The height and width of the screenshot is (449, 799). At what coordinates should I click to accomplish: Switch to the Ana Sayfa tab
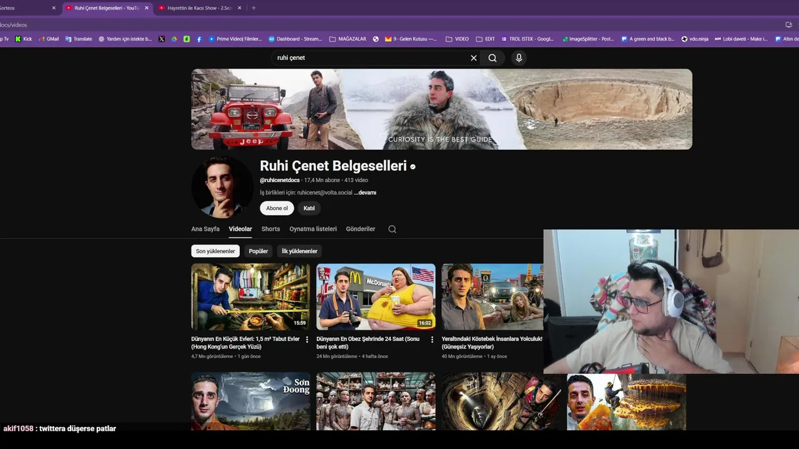[205, 229]
